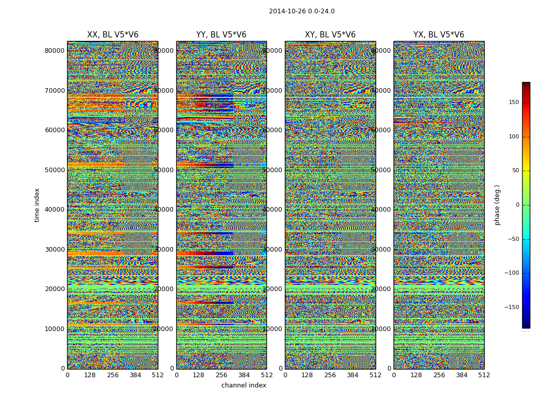Image resolution: width=538 pixels, height=410 pixels.
Task: Click the −150 tick on the colorbar
Action: [511, 307]
